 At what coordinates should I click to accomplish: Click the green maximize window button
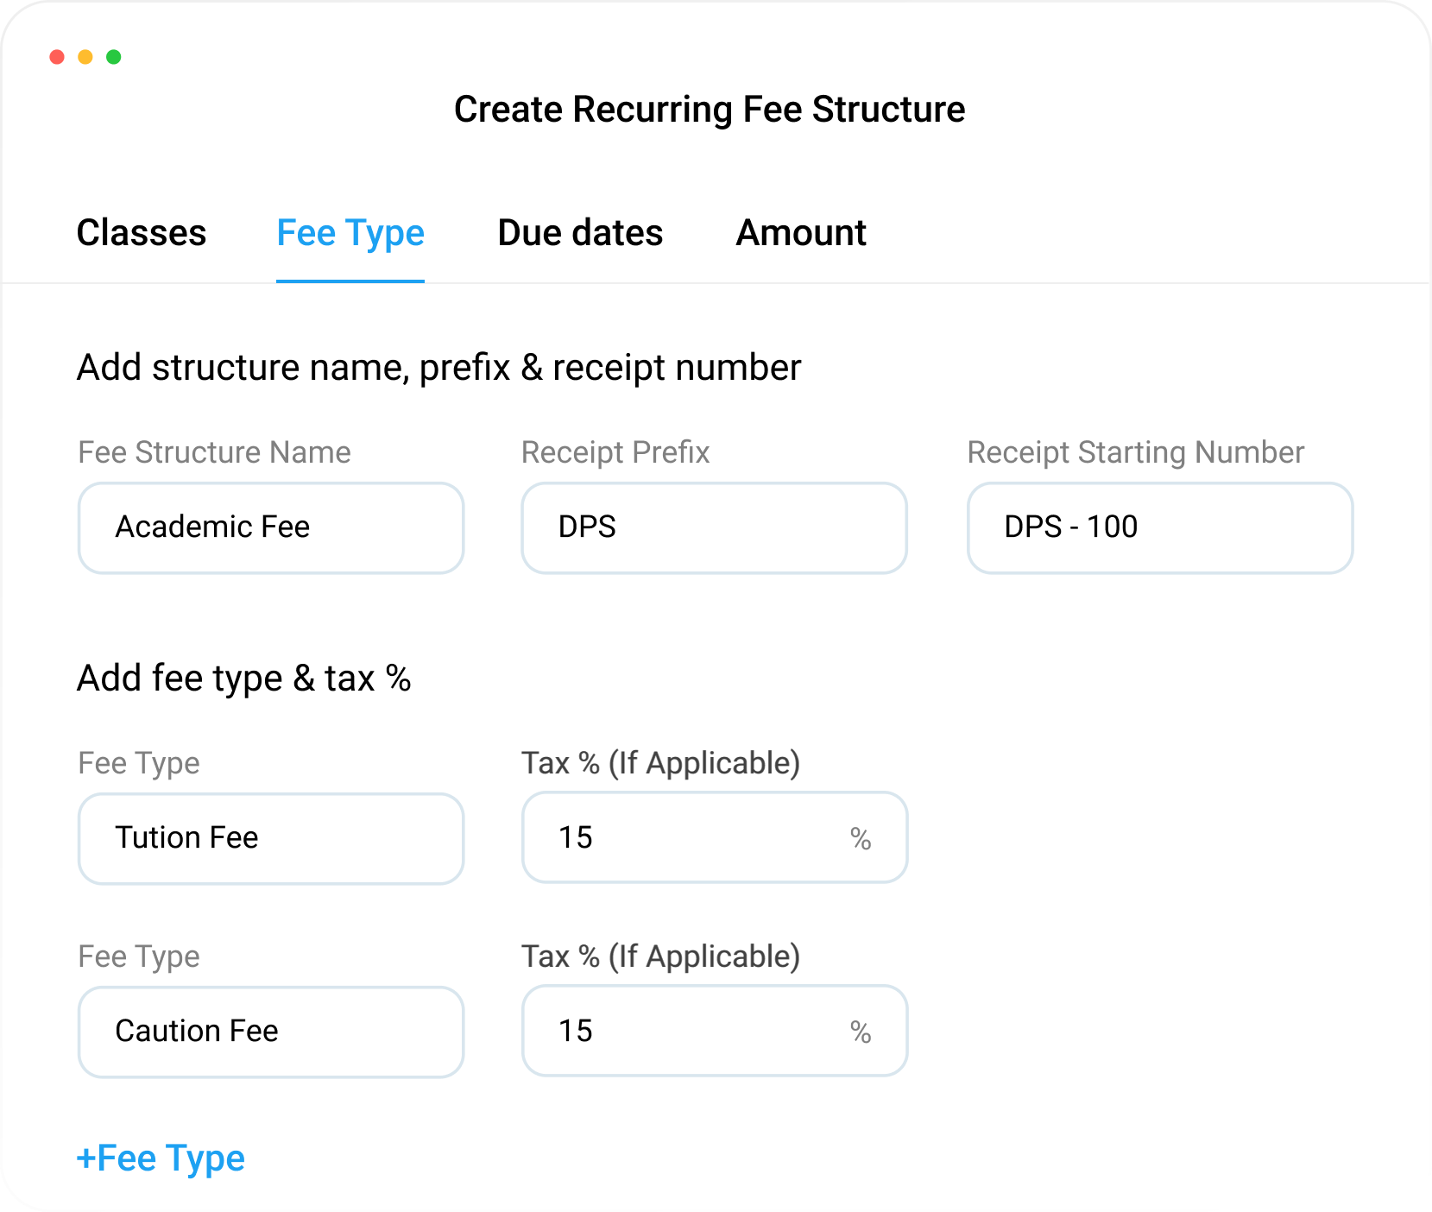point(114,57)
